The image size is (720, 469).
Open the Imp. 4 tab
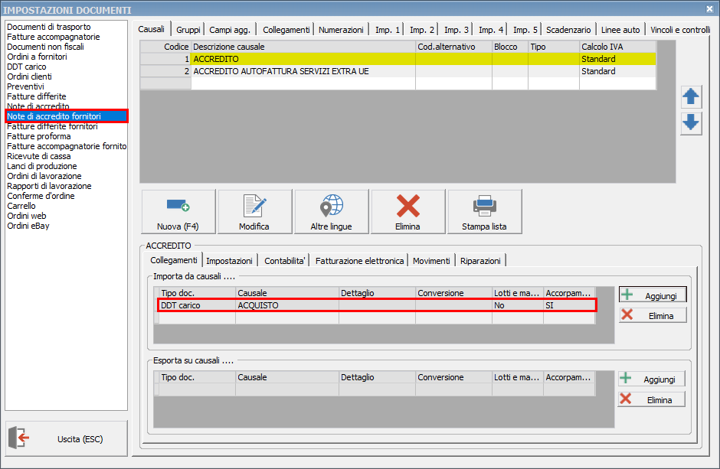(490, 30)
